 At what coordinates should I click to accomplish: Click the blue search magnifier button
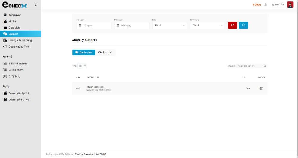point(243,25)
